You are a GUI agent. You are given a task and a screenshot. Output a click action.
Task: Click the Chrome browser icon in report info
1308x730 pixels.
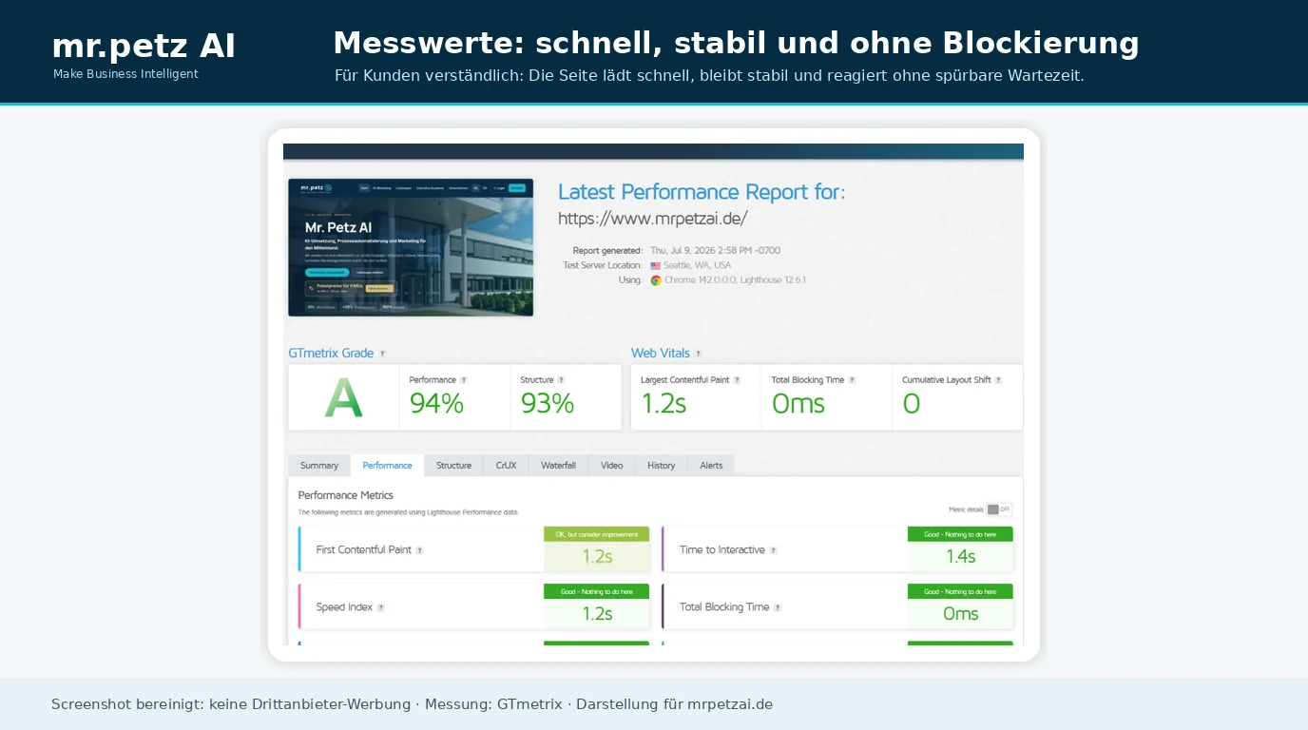click(x=656, y=280)
